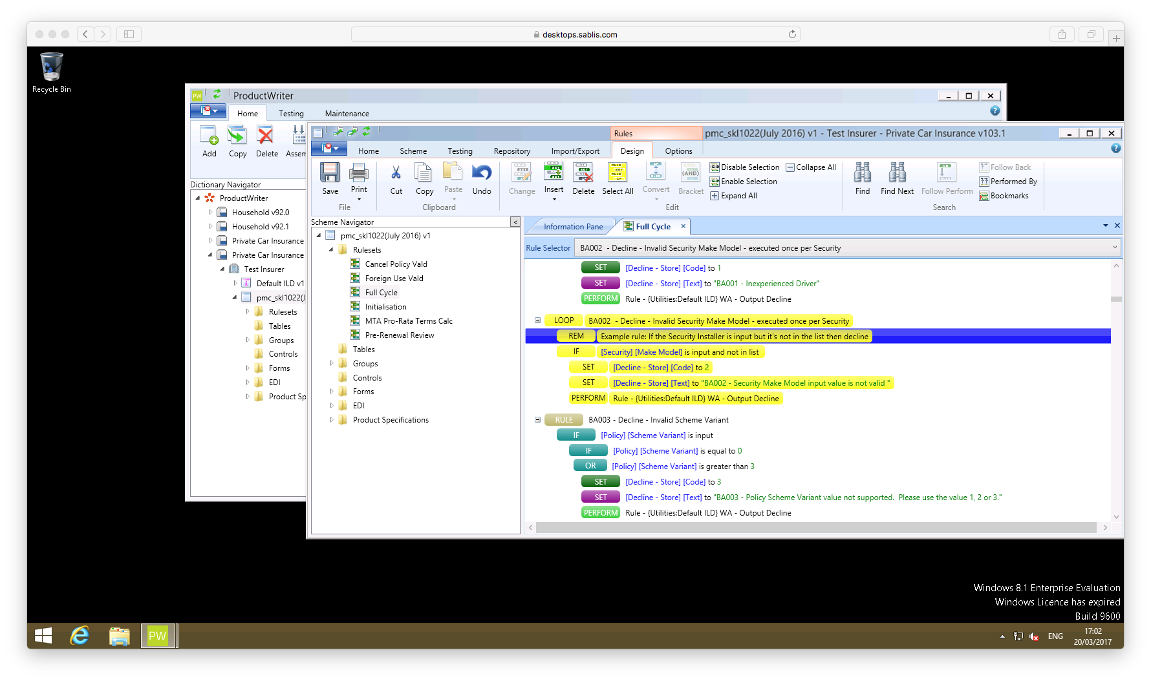Collapse the BA002 loop block
This screenshot has width=1151, height=681.
[x=537, y=320]
